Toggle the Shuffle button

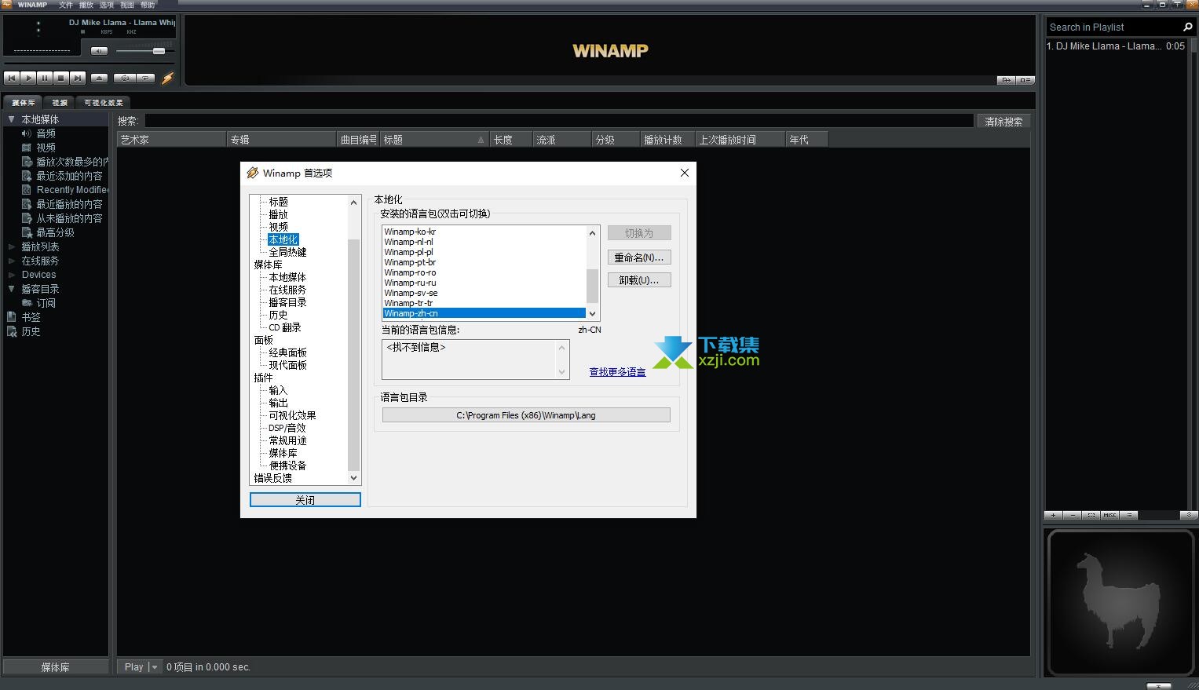pyautogui.click(x=124, y=78)
